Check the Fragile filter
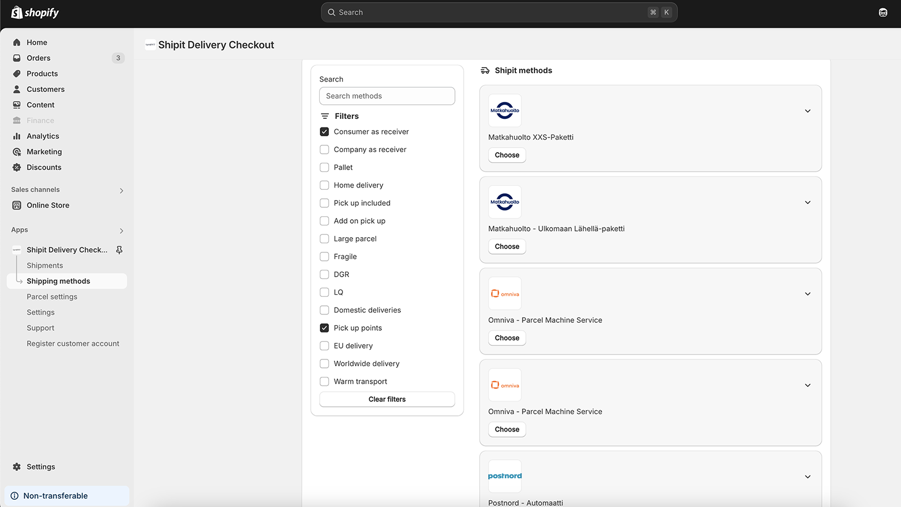Screen dimensions: 901x507 pos(324,256)
